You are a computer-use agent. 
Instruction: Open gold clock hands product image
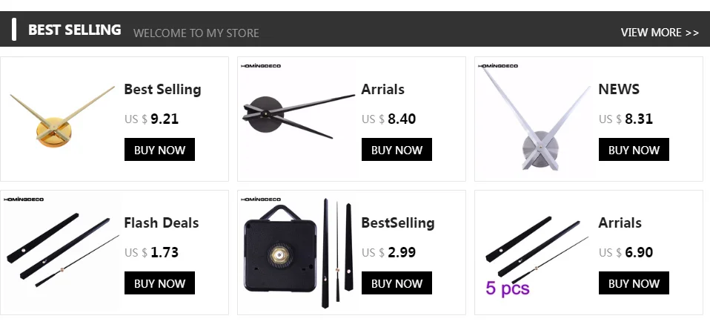(x=62, y=119)
